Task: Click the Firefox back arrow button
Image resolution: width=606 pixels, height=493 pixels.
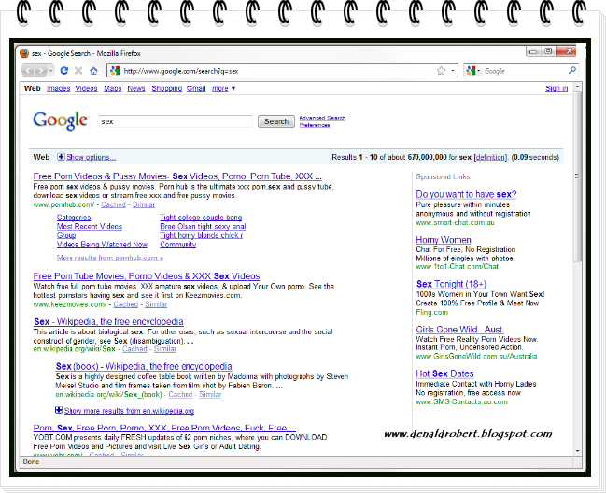Action: pyautogui.click(x=28, y=71)
